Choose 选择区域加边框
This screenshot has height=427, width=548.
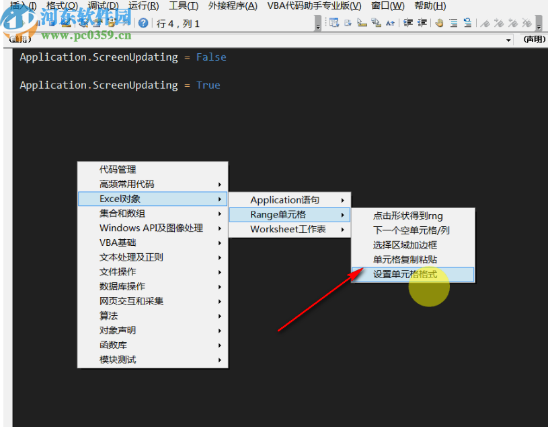tap(413, 245)
